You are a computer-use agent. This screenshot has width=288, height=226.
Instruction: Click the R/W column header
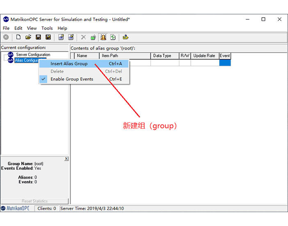pos(185,56)
